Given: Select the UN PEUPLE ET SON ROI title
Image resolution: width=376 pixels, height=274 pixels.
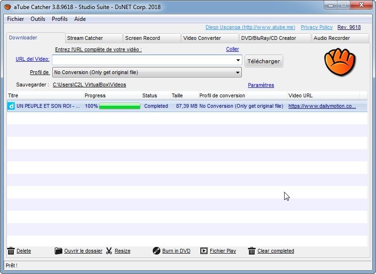Looking at the screenshot, I should [x=48, y=106].
